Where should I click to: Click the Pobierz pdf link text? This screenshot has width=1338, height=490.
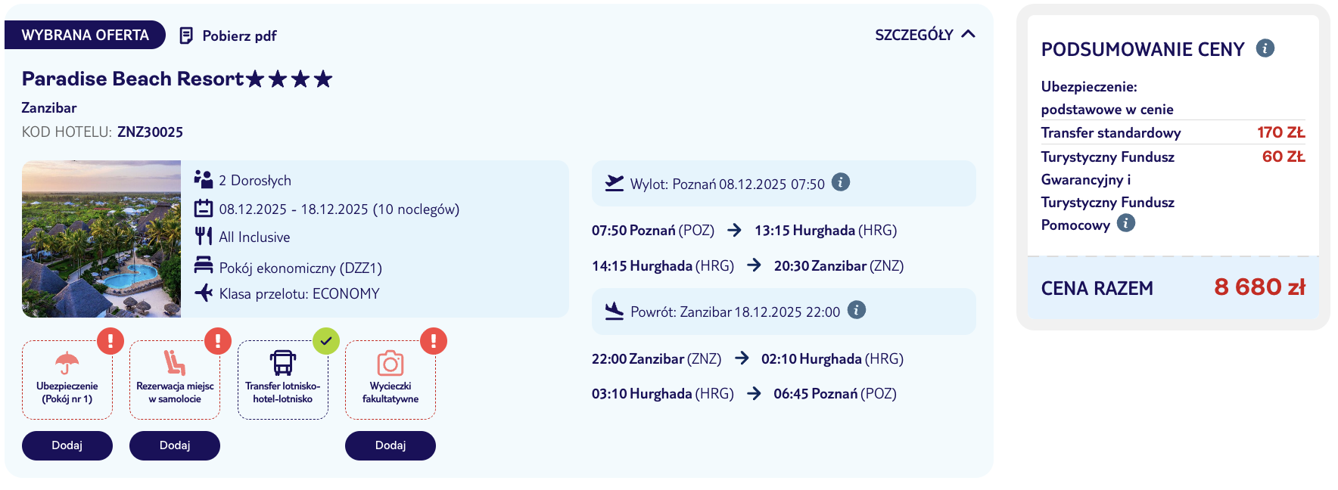(x=239, y=36)
